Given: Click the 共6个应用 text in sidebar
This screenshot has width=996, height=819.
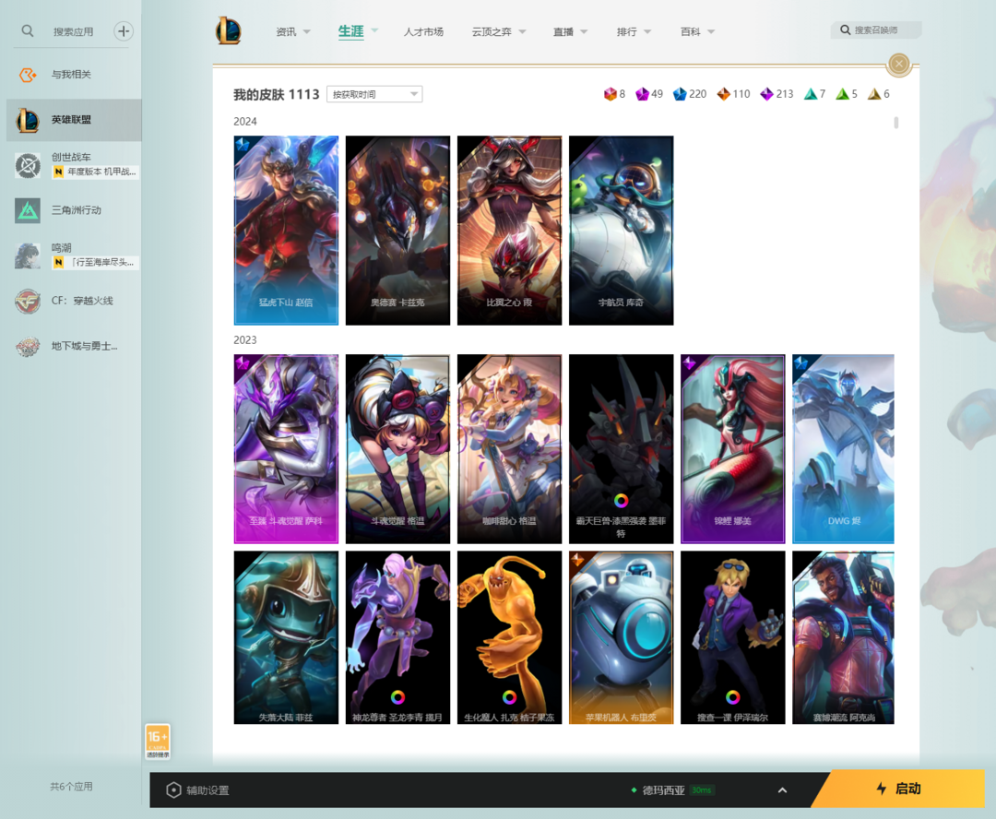Looking at the screenshot, I should coord(71,787).
